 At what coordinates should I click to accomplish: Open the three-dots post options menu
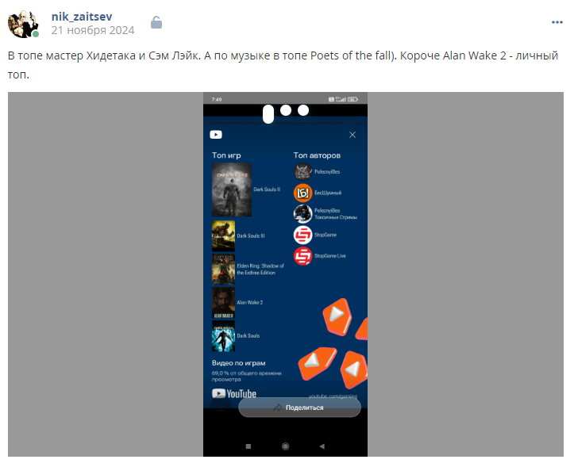point(557,22)
